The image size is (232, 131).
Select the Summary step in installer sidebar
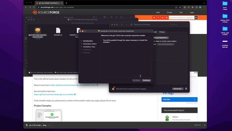[86, 52]
